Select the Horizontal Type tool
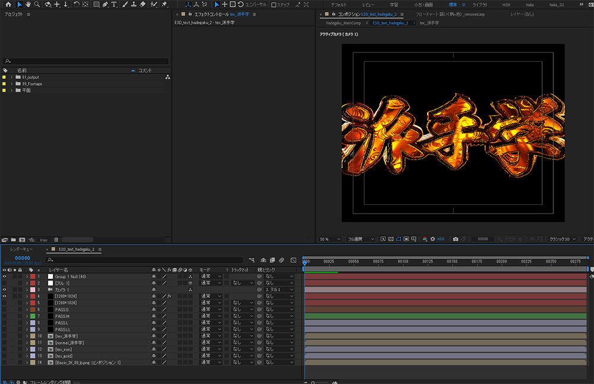Viewport: 594px width, 384px height. 113,4
